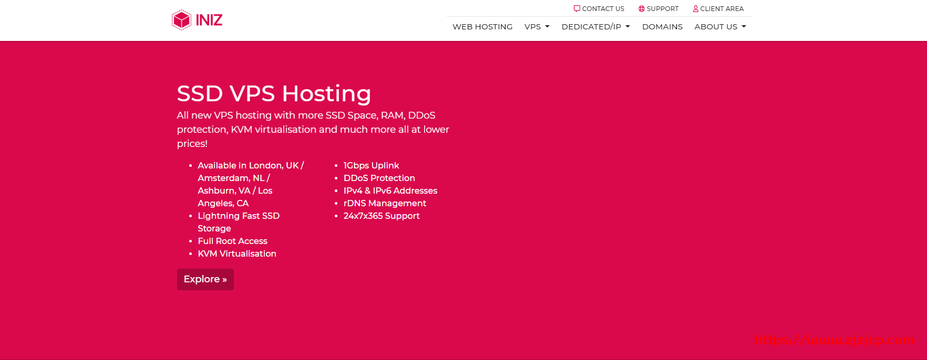Image resolution: width=927 pixels, height=360 pixels.
Task: Follow the Contact Us text link
Action: tap(603, 9)
